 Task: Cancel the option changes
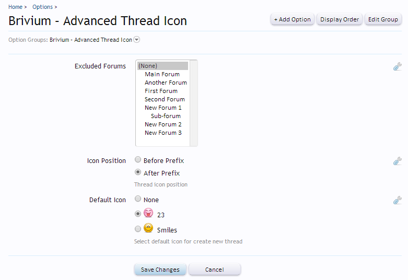(214, 270)
